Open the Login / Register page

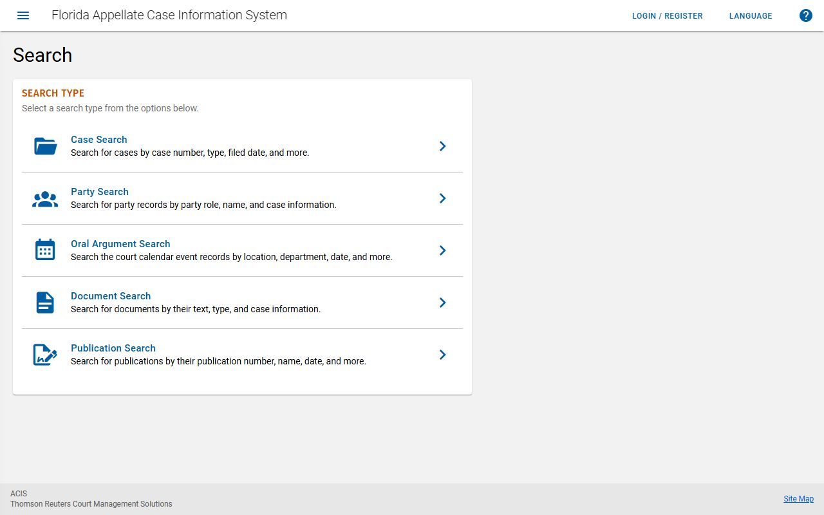click(667, 16)
